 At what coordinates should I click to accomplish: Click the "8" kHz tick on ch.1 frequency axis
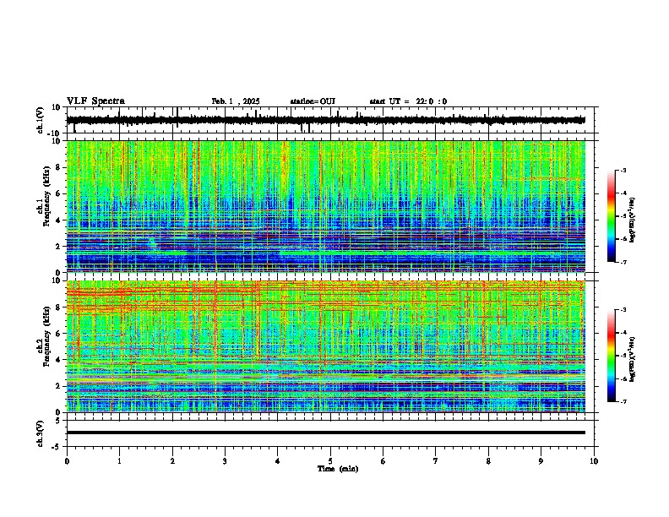[x=59, y=167]
